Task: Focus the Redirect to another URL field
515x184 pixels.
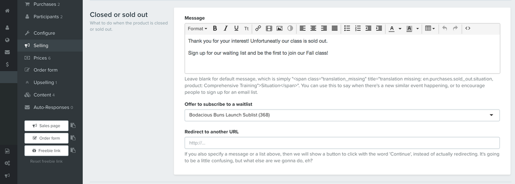Action: pyautogui.click(x=342, y=143)
